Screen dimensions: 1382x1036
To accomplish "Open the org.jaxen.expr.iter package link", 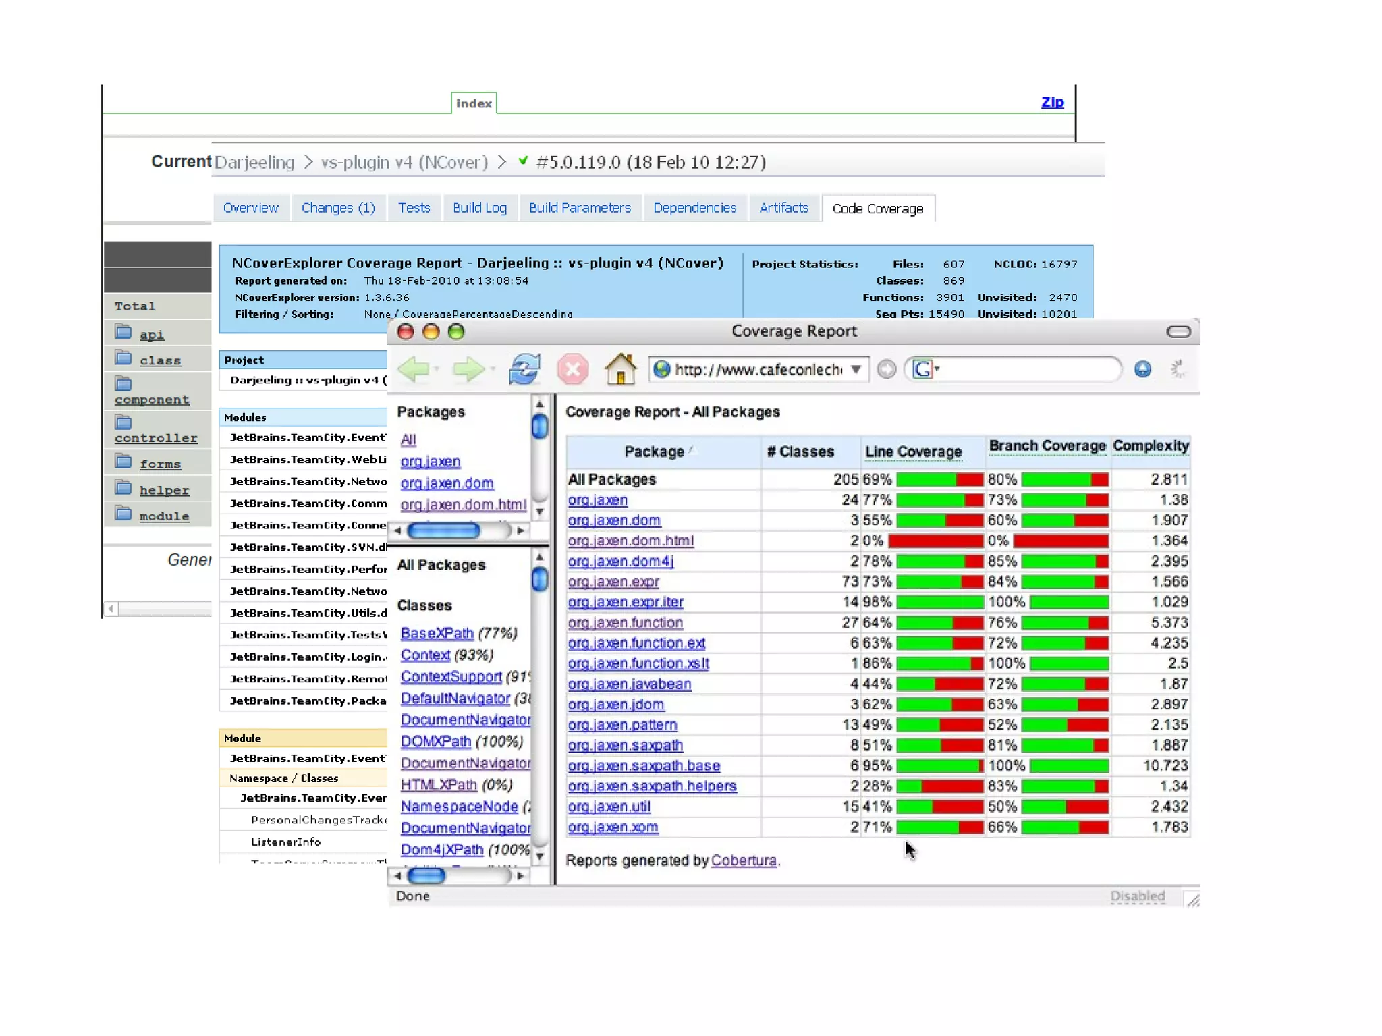I will click(x=626, y=602).
